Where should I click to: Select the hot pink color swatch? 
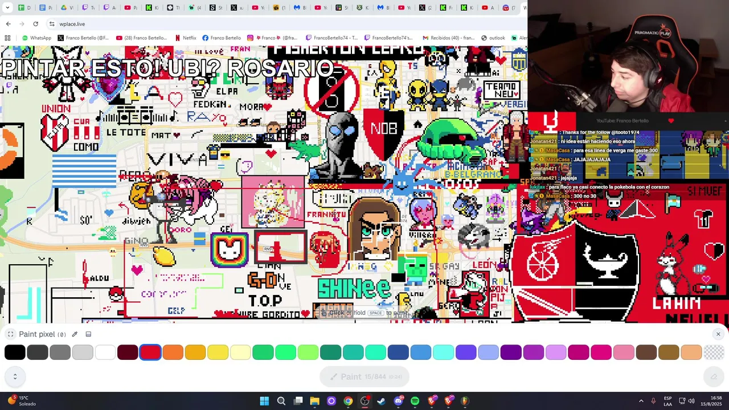click(601, 352)
